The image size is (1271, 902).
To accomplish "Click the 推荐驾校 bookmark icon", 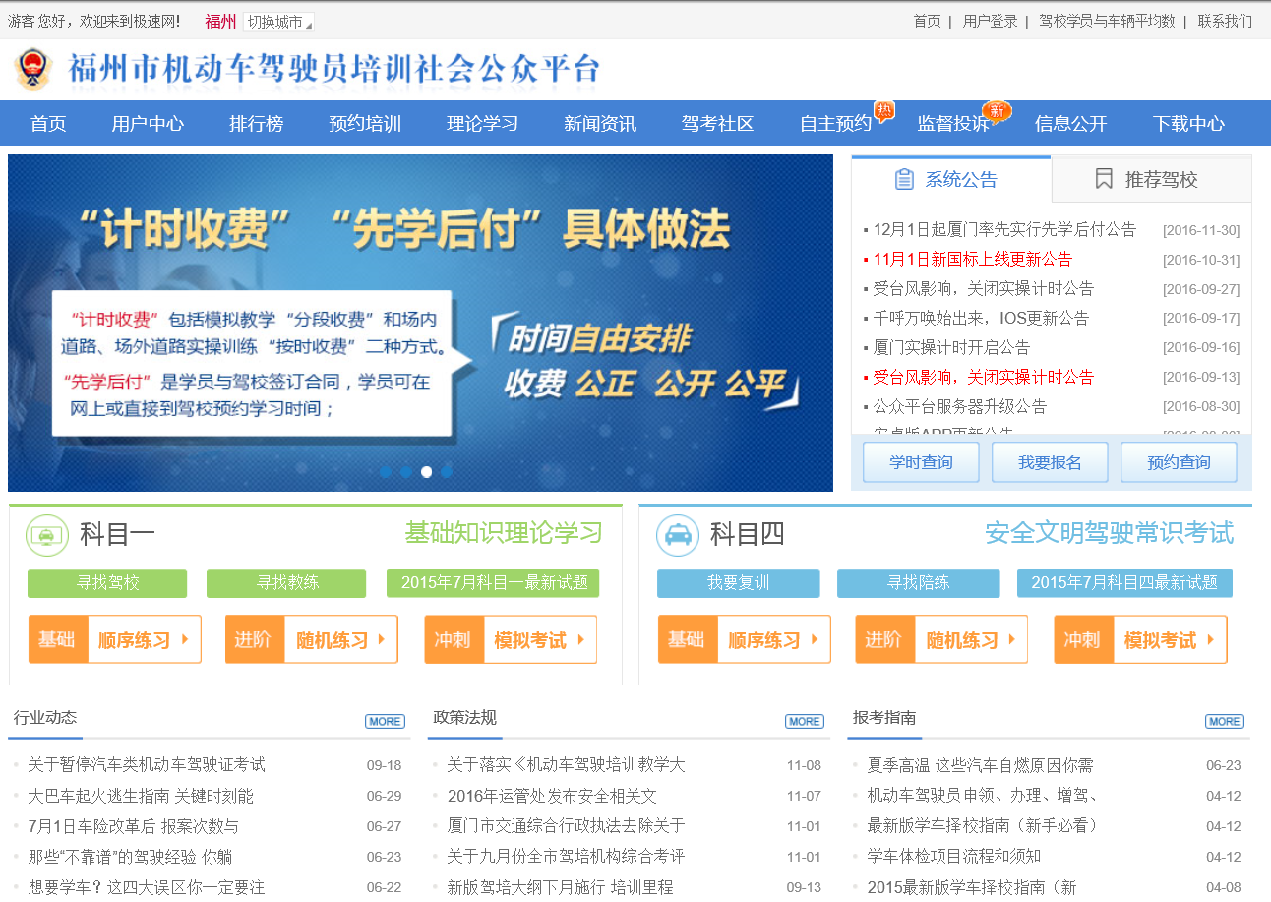I will pos(1104,179).
